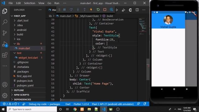
Task: Stop the debug session
Action: 105,10
